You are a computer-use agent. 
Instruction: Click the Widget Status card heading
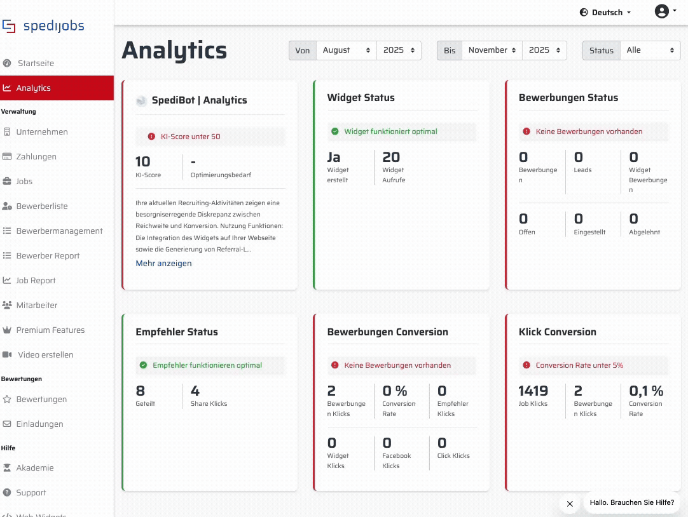tap(361, 98)
